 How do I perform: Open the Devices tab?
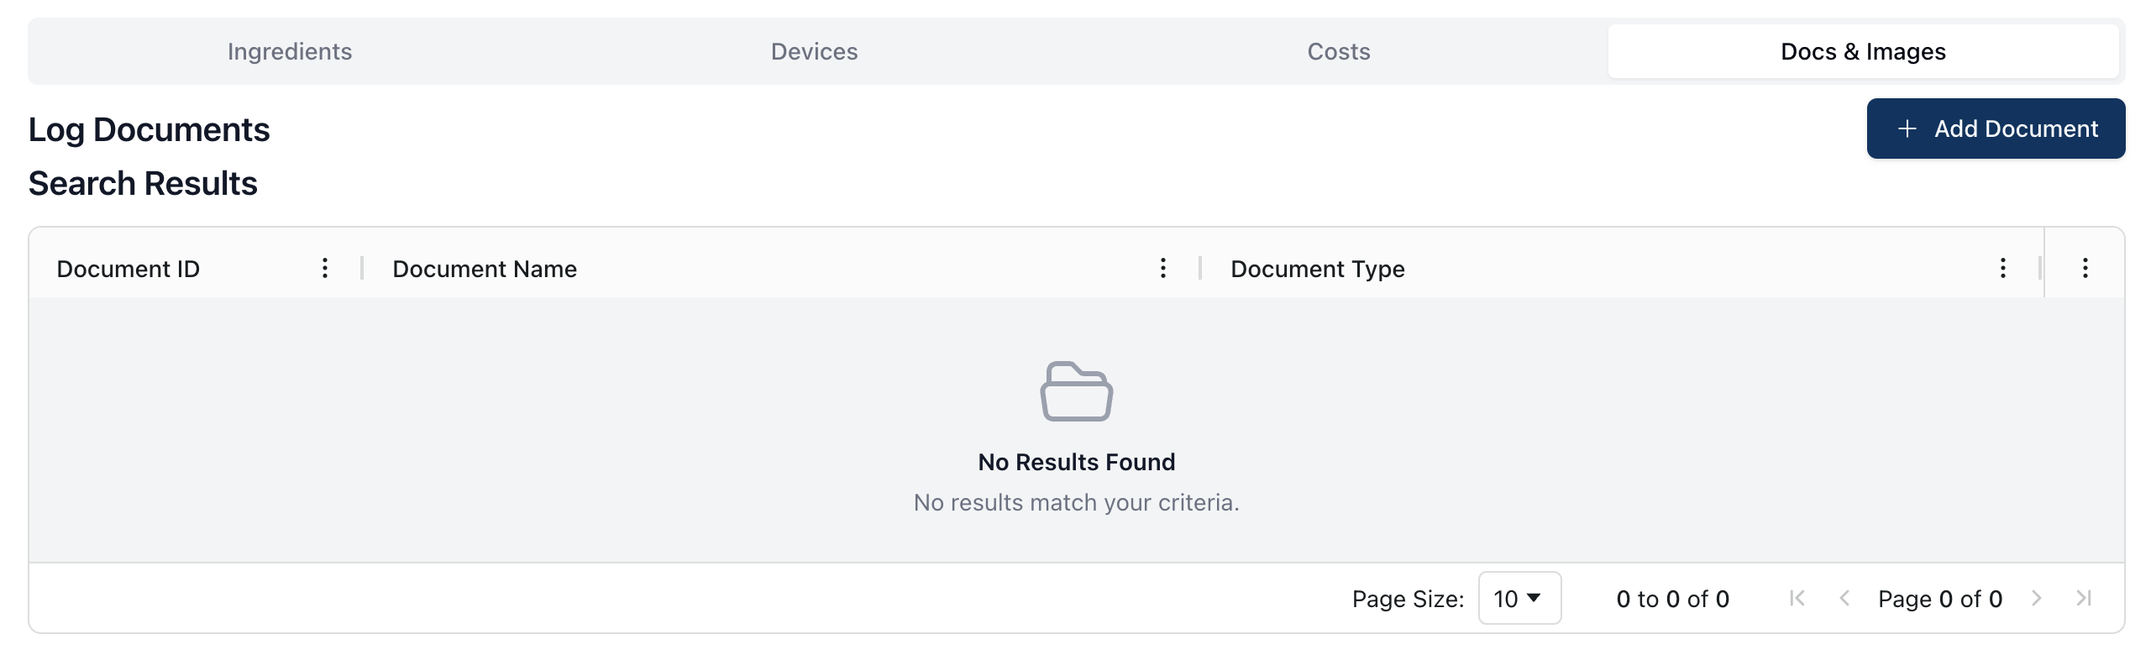click(x=814, y=52)
